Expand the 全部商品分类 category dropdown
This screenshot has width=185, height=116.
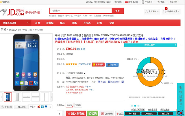(x=28, y=23)
